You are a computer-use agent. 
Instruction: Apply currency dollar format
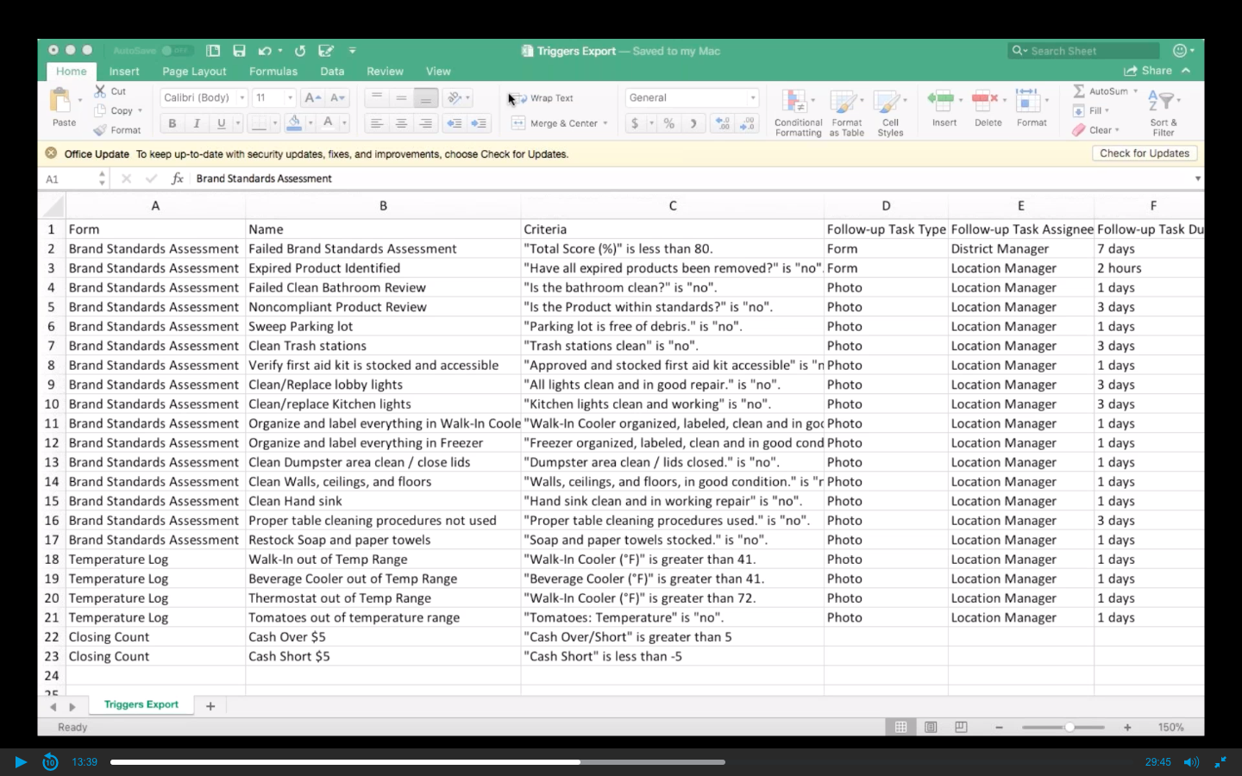[635, 123]
